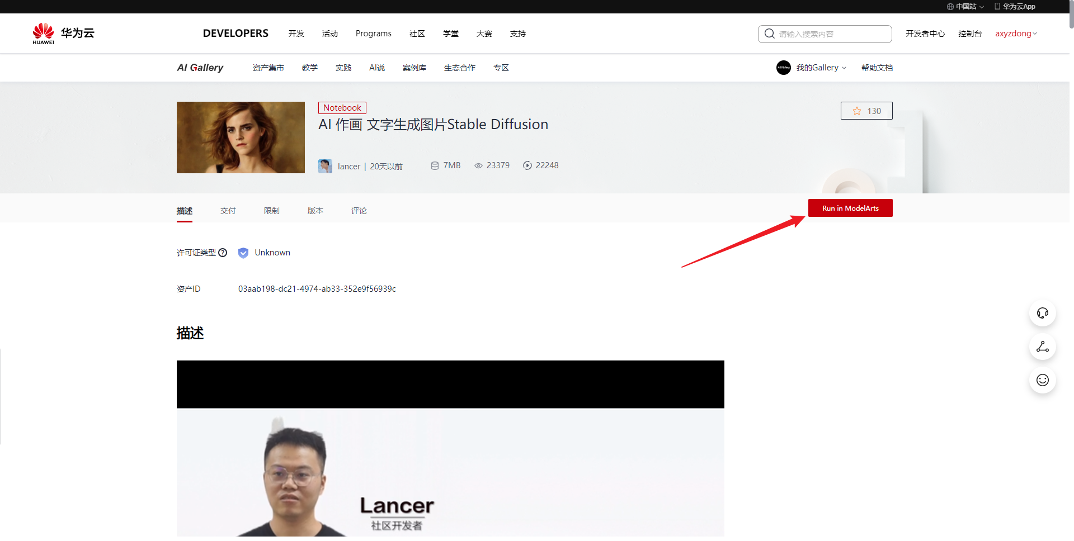Screen dimensions: 1074x541
Task: Switch to the 限制 tab
Action: point(272,211)
